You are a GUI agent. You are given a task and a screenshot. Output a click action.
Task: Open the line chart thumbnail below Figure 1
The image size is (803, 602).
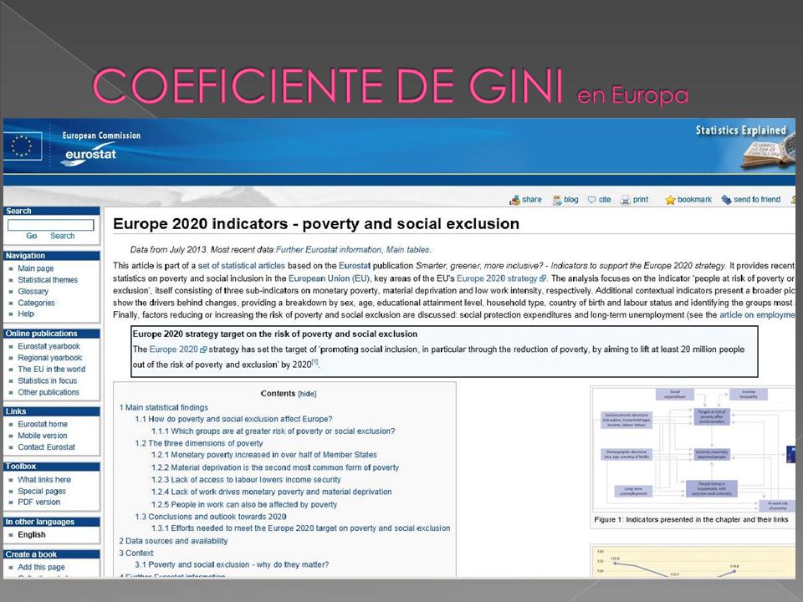693,562
